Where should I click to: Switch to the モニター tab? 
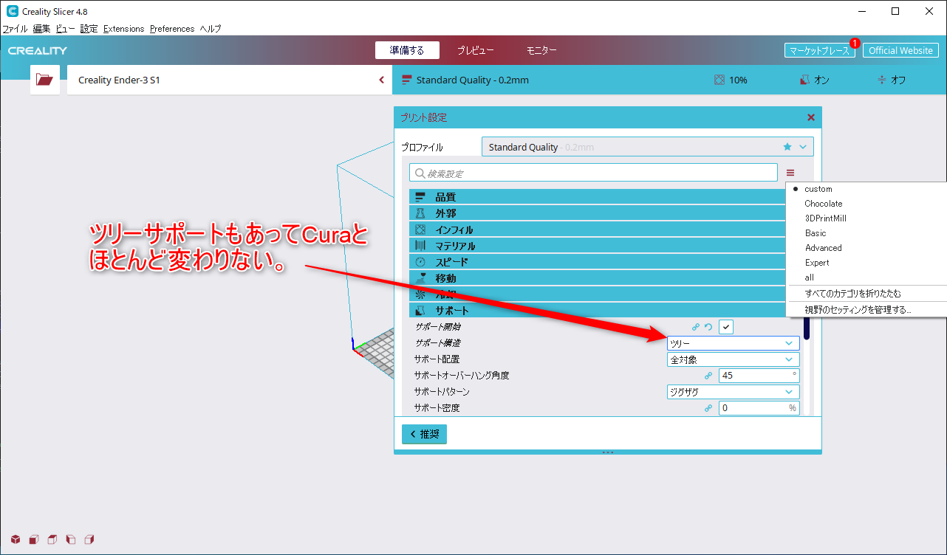[541, 50]
